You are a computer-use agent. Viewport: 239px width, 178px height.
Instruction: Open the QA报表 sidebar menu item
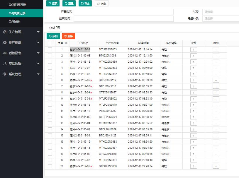click(14, 21)
